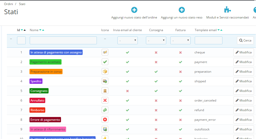Click the green checkmark icon for Pagamento accettato
256x139 pixels.
[105, 62]
